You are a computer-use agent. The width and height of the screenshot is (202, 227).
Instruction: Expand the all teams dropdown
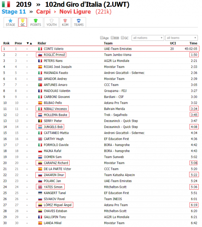pos(181,38)
